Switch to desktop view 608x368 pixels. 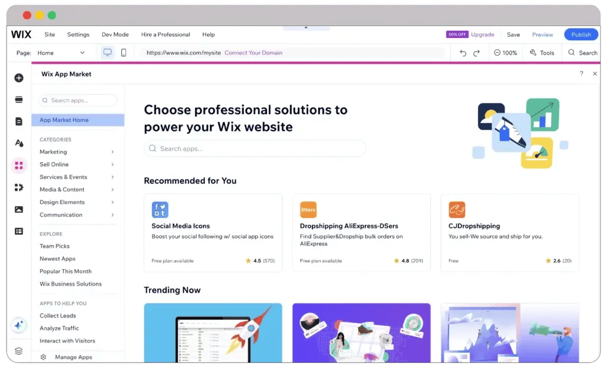point(107,53)
